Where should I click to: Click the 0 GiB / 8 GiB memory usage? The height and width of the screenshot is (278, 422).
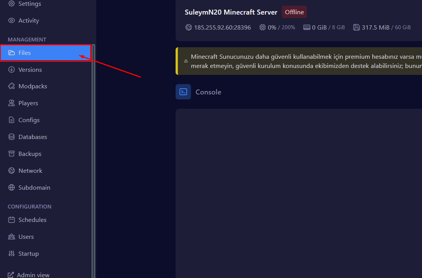click(328, 27)
